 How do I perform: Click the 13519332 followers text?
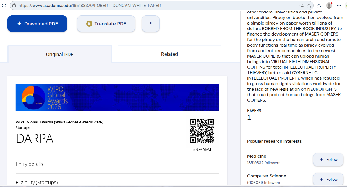click(x=264, y=163)
